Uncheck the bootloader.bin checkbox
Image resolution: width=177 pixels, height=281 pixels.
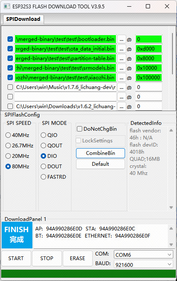[10, 39]
